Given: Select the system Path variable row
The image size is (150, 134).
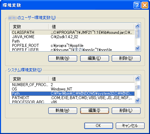Looking at the screenshot, I should tap(73, 93).
